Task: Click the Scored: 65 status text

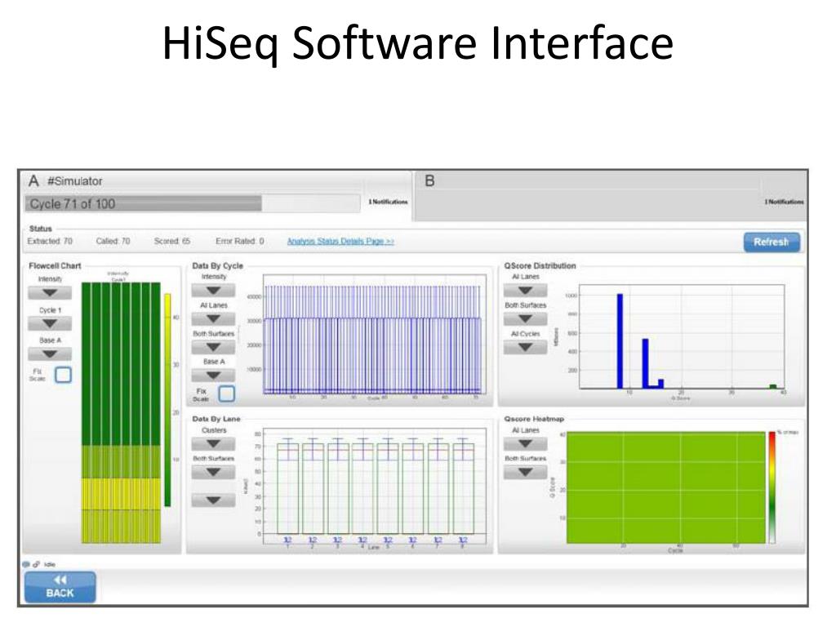Action: (171, 242)
